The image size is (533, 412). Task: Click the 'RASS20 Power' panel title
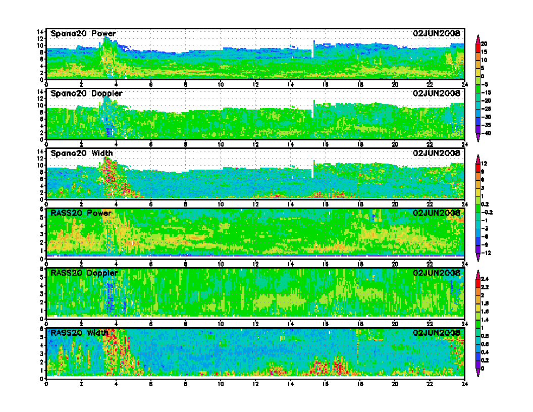81,213
